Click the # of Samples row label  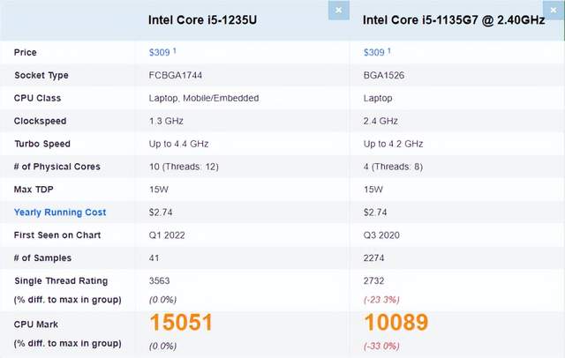[42, 258]
